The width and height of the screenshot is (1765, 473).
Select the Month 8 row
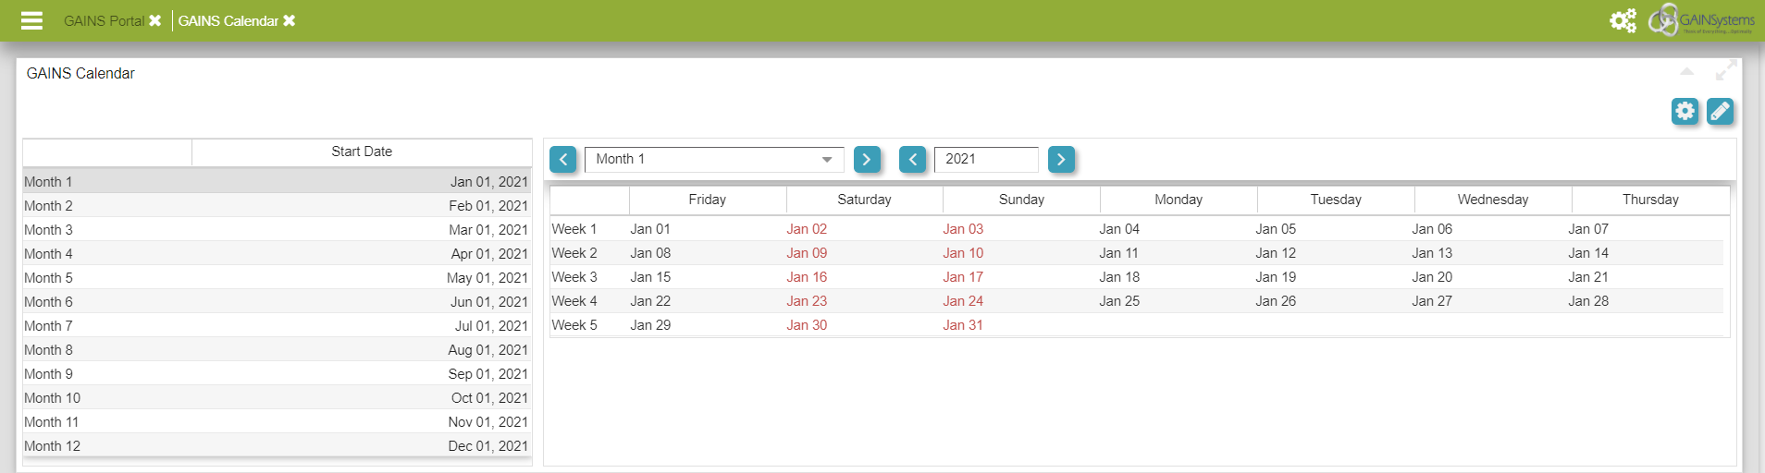(277, 350)
